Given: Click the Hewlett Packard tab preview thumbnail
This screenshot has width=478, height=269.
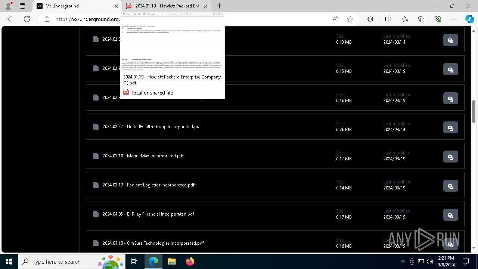Looking at the screenshot, I should [173, 41].
